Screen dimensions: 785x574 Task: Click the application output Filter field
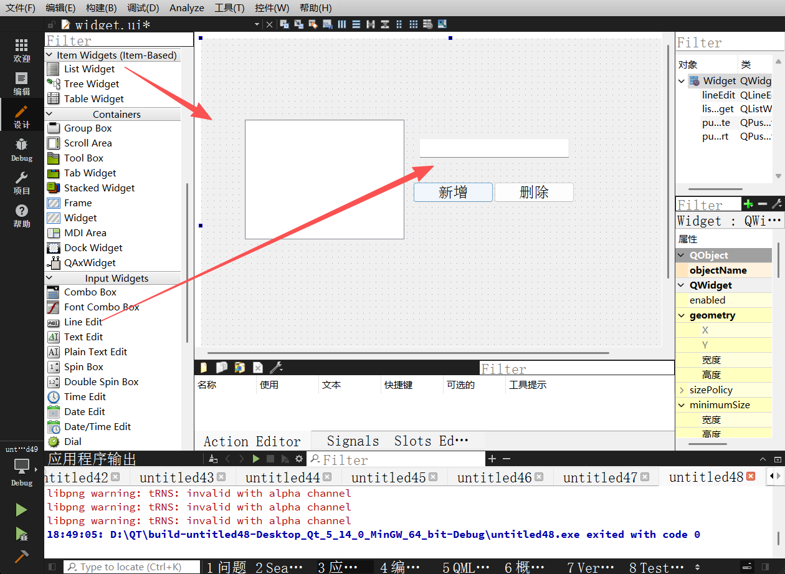point(396,460)
